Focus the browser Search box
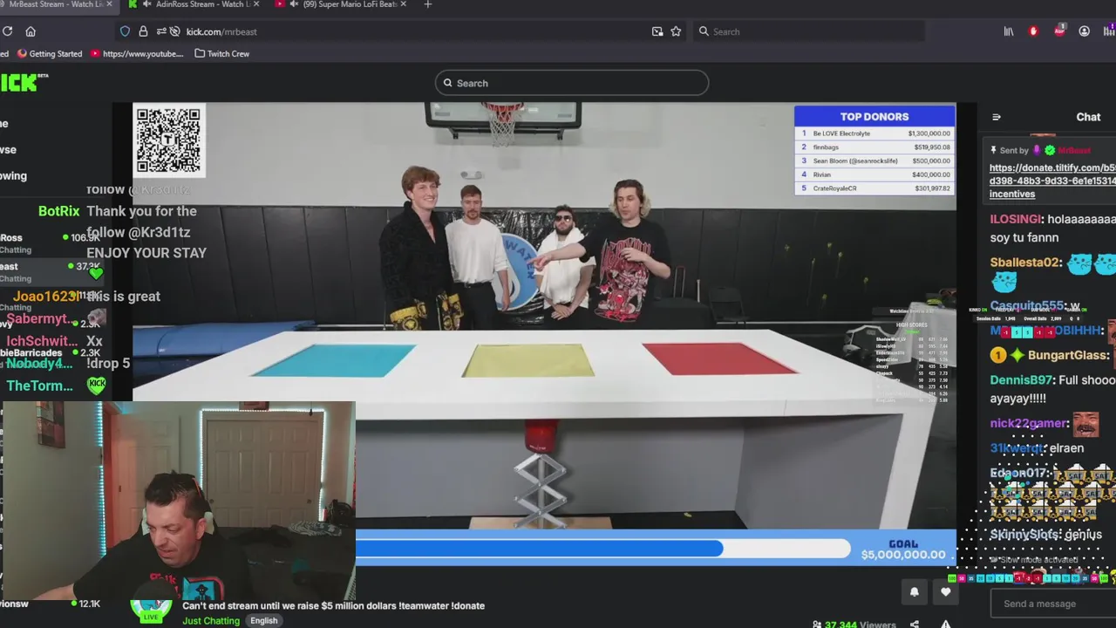Screen dimensions: 1116x628 coord(811,31)
